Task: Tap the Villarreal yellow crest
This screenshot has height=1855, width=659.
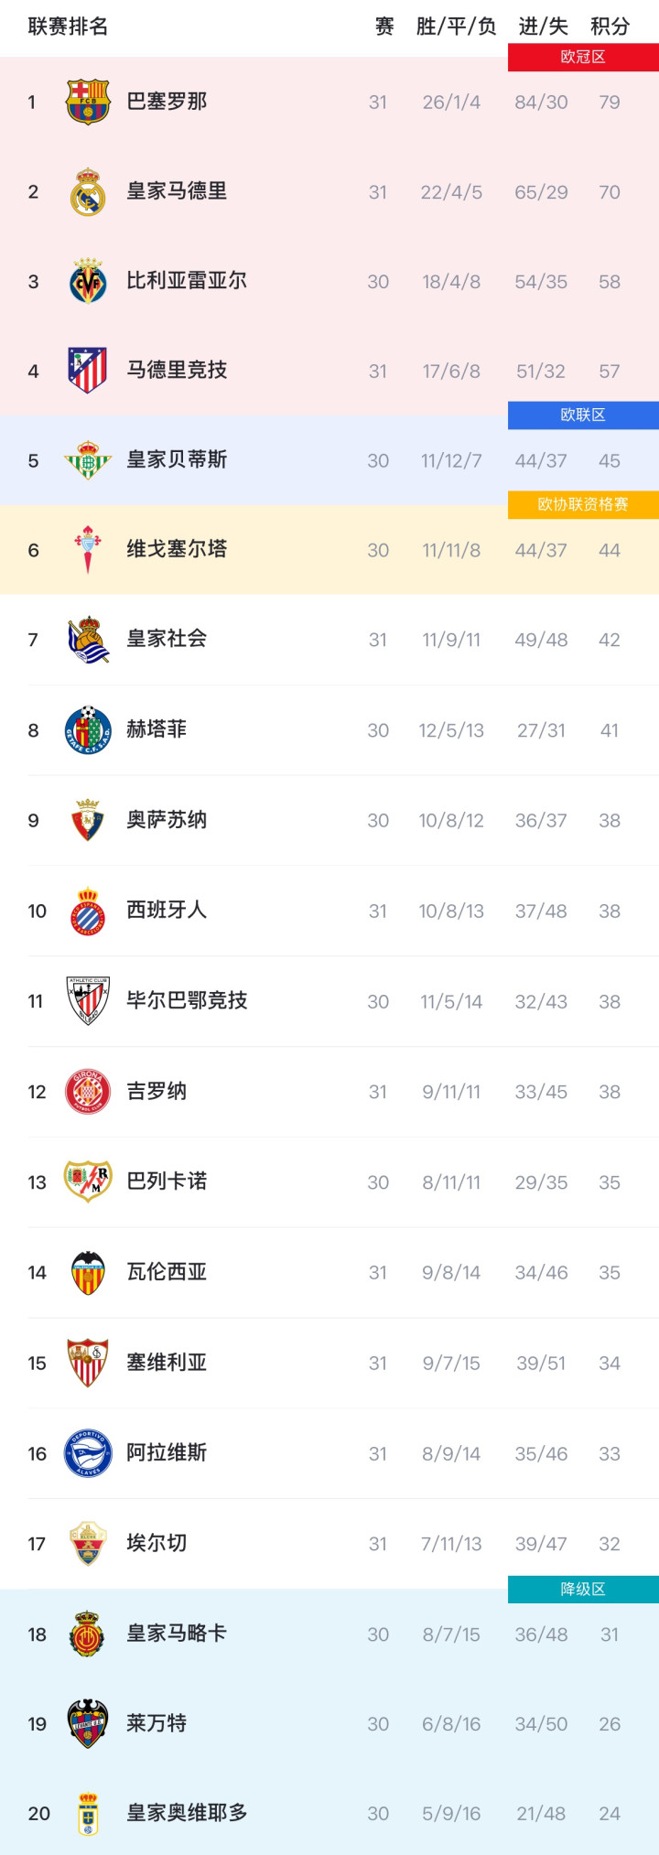Action: pyautogui.click(x=88, y=281)
